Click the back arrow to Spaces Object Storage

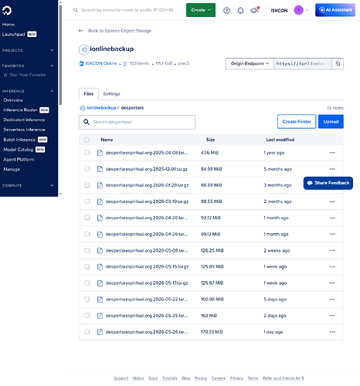tap(81, 31)
